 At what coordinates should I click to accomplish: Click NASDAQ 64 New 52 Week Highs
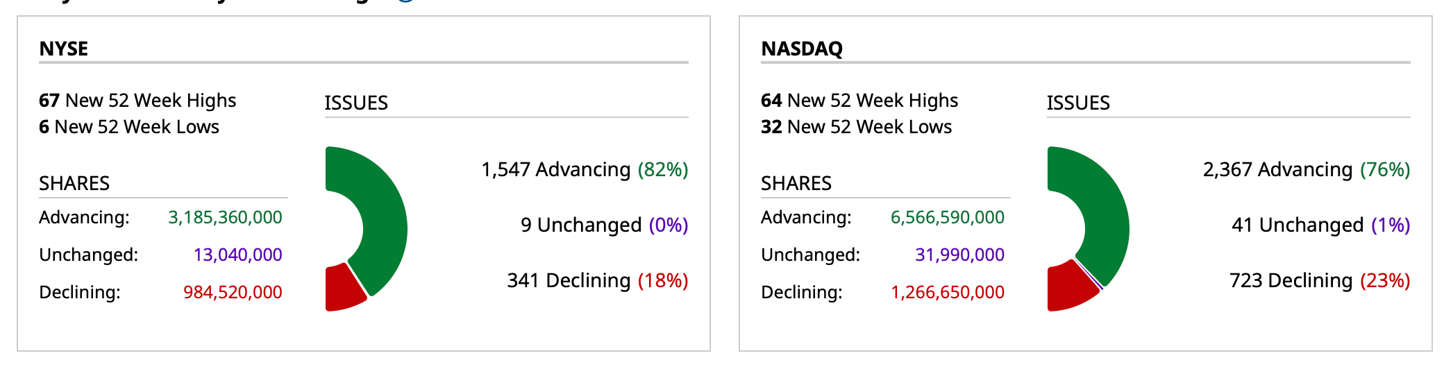[859, 101]
